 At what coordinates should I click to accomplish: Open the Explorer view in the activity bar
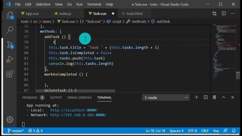point(10,15)
